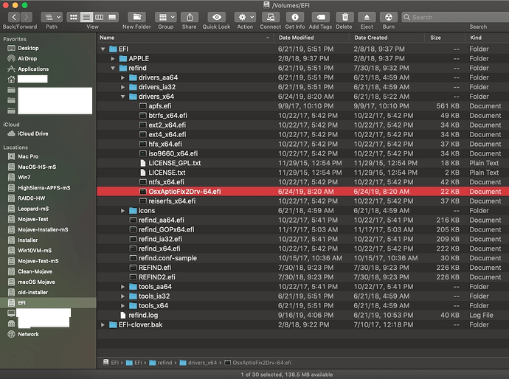Click the Eject toolbar icon
The height and width of the screenshot is (379, 509).
click(x=366, y=16)
